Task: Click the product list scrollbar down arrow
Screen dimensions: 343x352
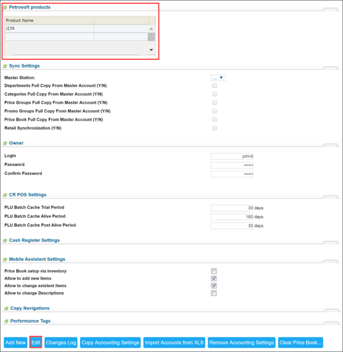Action: (152, 50)
